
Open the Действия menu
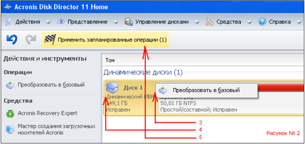27,22
